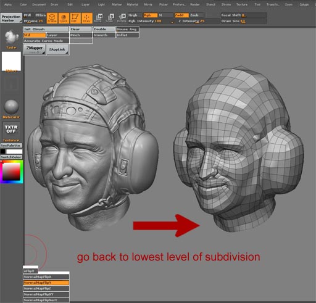Pick a color in the color picker
Image resolution: width=316 pixels, height=303 pixels.
coord(11,172)
